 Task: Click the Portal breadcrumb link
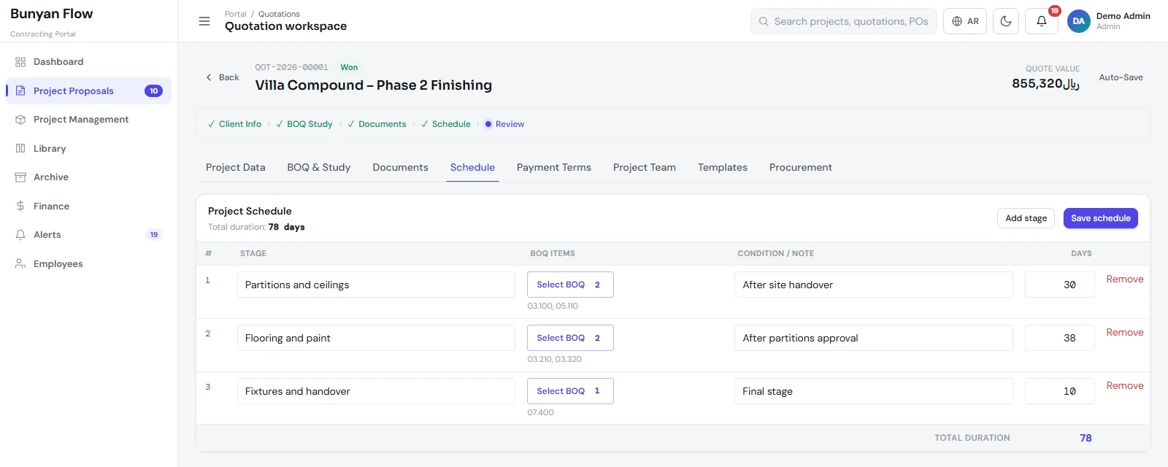pyautogui.click(x=236, y=14)
